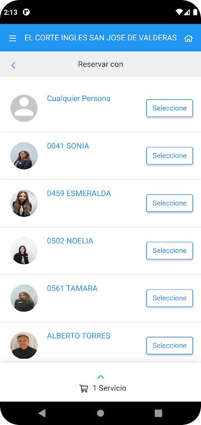Pick Seleccione beside 0502 NOELIA
This screenshot has width=201, height=425.
point(170,250)
